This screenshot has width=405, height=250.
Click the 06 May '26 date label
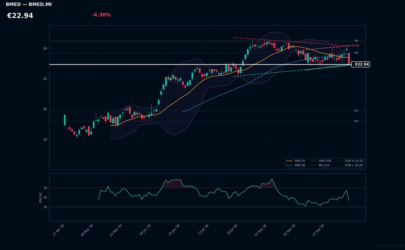(87, 230)
